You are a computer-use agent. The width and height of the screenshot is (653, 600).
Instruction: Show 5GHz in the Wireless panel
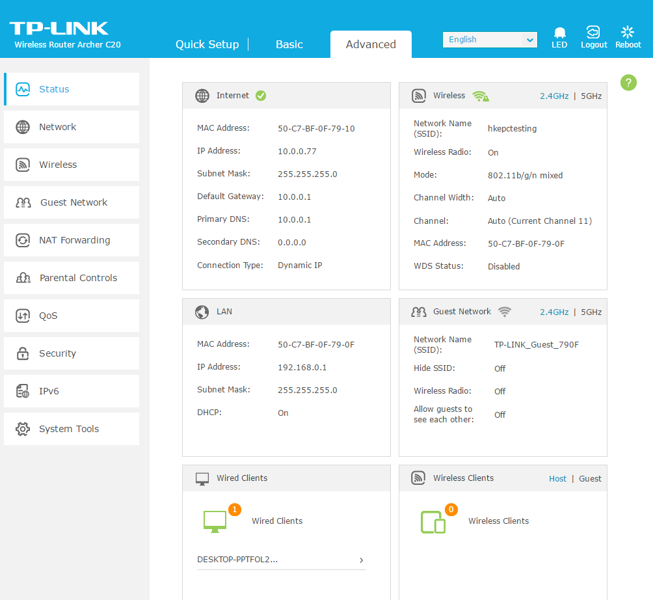click(591, 96)
